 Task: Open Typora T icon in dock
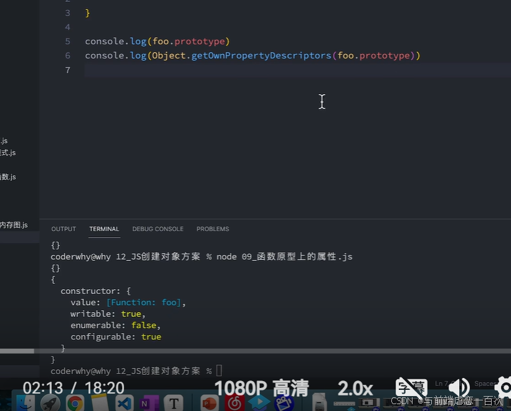[x=174, y=404]
